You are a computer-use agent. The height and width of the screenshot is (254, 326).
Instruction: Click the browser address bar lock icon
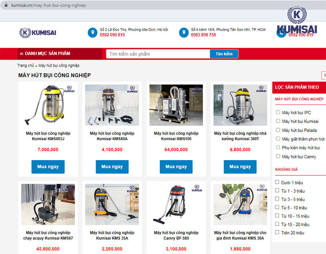[6, 5]
